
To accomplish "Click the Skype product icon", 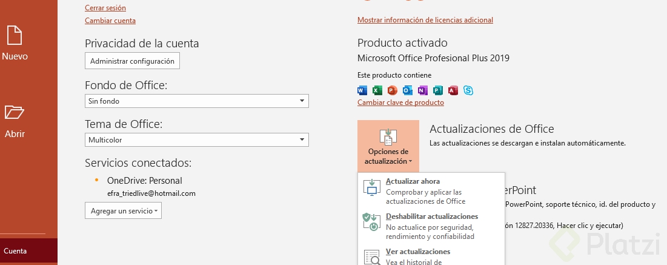I will 468,90.
